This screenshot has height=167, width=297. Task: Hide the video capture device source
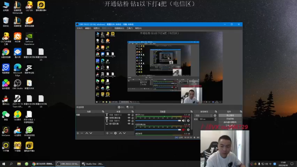point(129,118)
